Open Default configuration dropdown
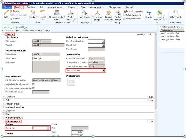186x138 pixels. (x=103, y=41)
